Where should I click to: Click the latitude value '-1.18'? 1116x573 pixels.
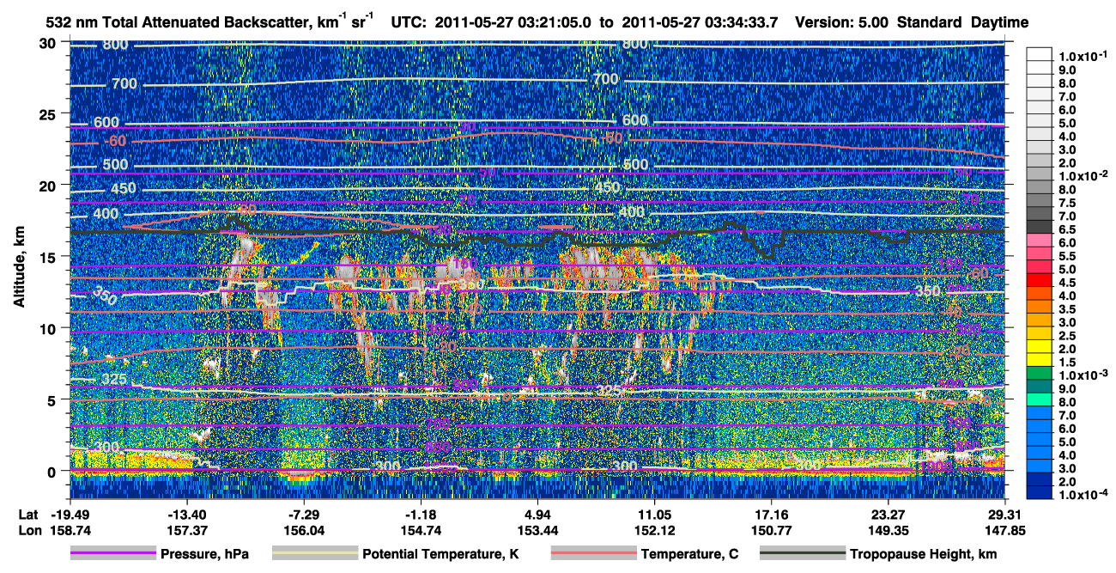pos(421,515)
